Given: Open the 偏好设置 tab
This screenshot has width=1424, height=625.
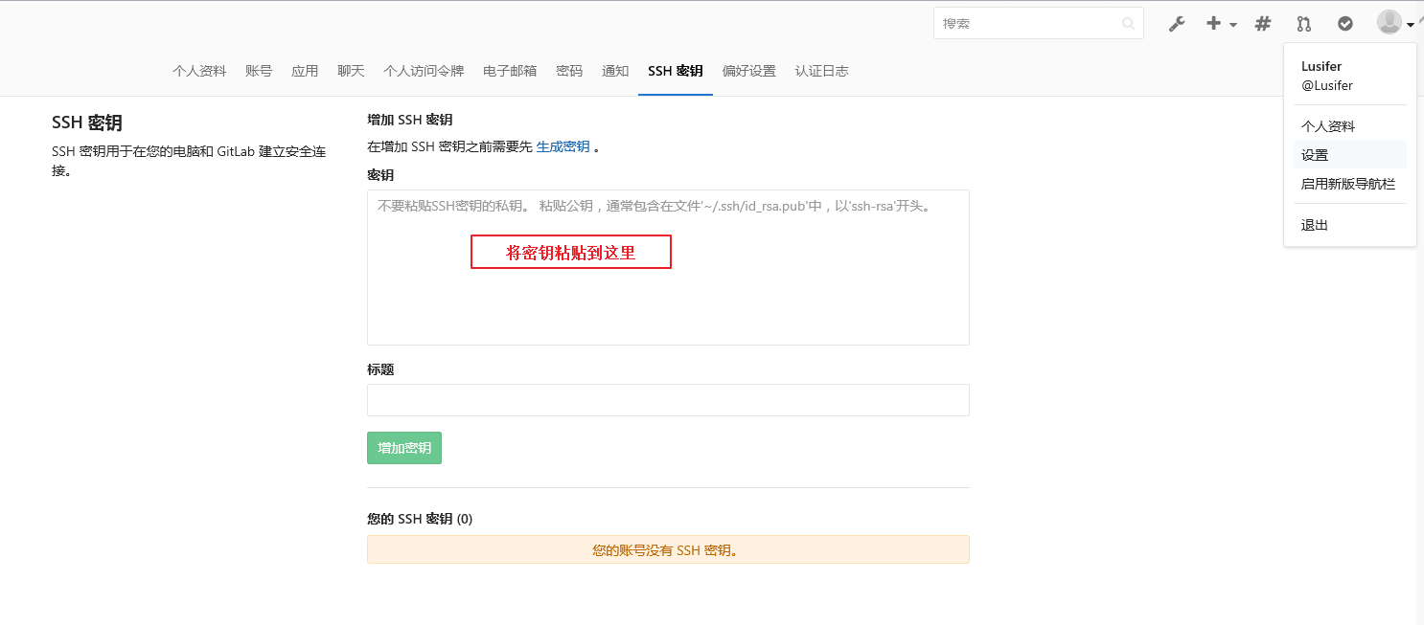Looking at the screenshot, I should (x=748, y=71).
